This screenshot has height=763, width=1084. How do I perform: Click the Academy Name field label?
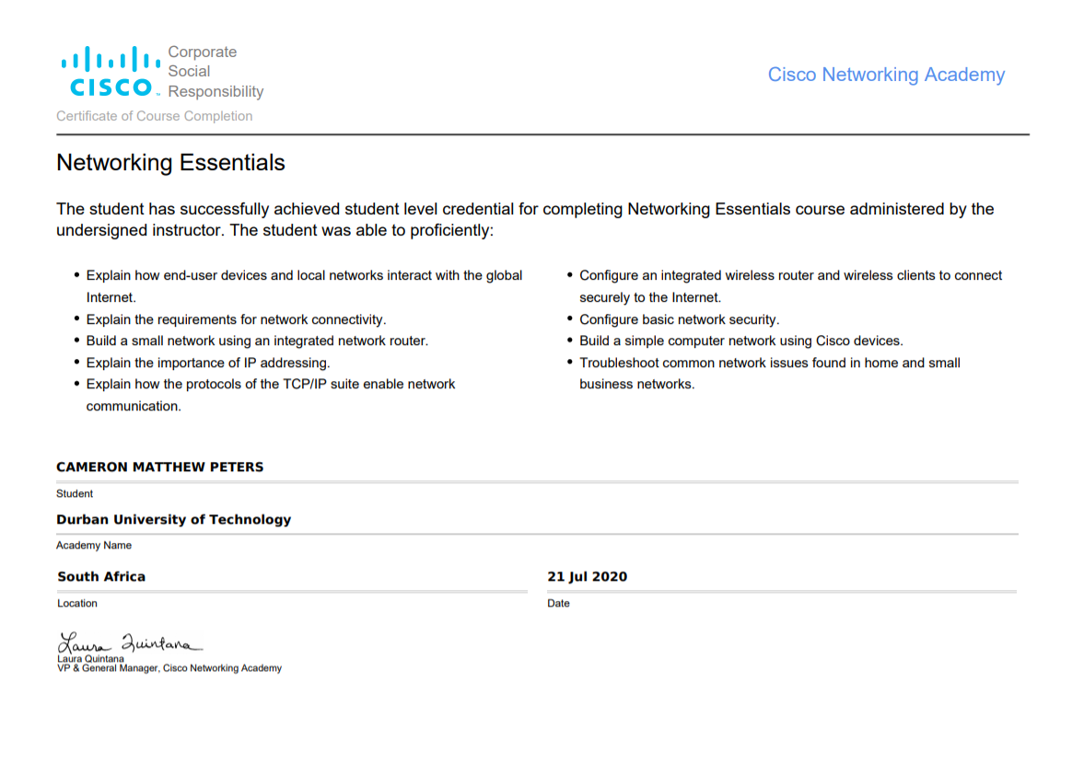(93, 545)
